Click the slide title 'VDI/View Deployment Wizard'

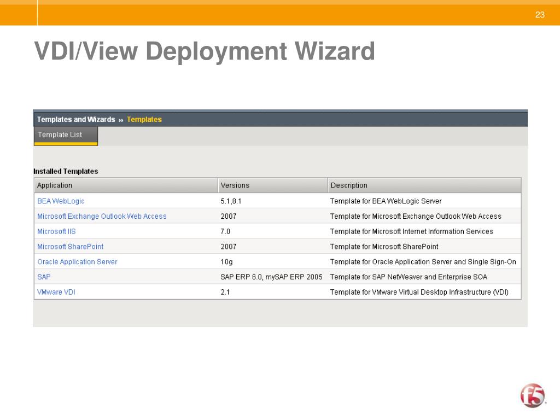coord(205,51)
